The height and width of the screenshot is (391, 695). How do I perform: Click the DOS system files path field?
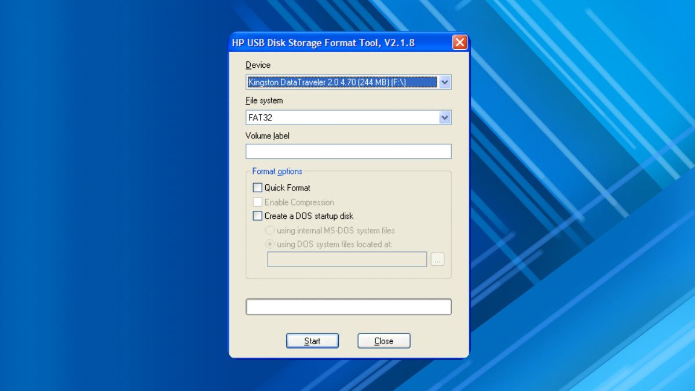(347, 259)
